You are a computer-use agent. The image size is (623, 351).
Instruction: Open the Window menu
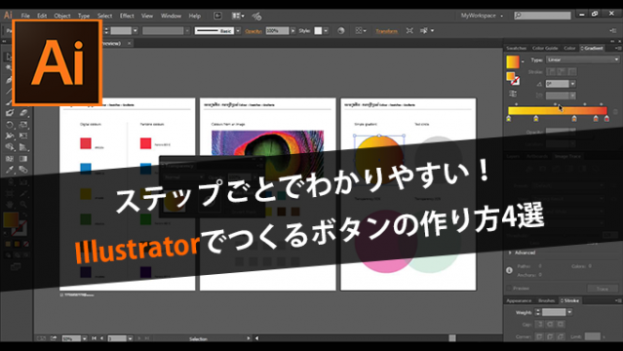pyautogui.click(x=171, y=16)
